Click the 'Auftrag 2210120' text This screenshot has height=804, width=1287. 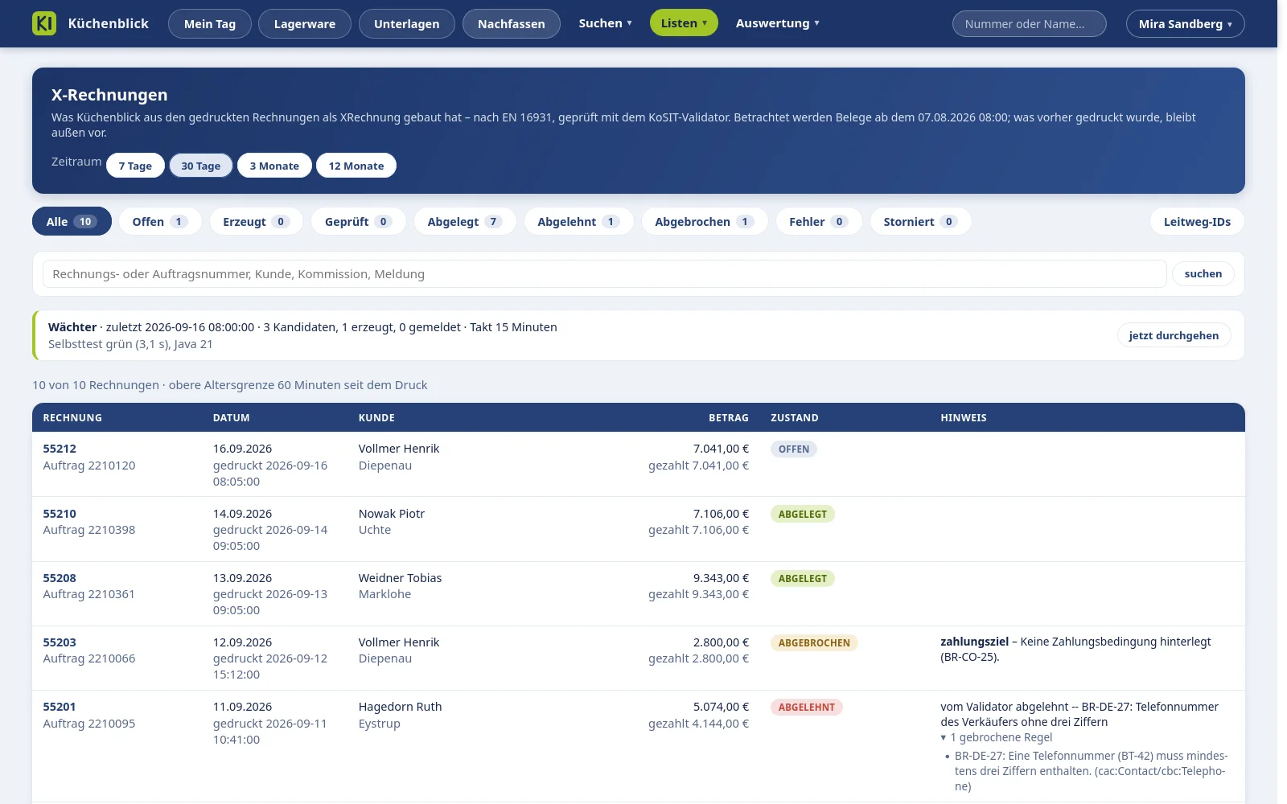[x=89, y=466]
